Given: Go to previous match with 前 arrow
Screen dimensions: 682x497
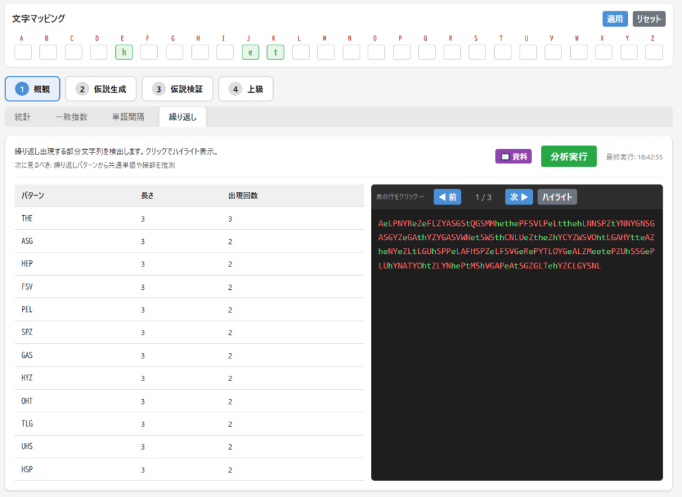Looking at the screenshot, I should [x=447, y=197].
